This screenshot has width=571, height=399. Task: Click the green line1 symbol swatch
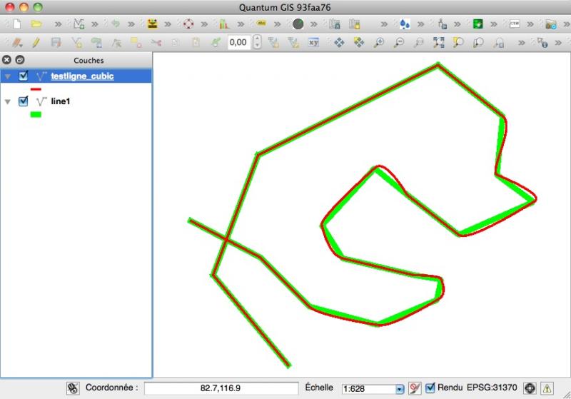(x=36, y=114)
